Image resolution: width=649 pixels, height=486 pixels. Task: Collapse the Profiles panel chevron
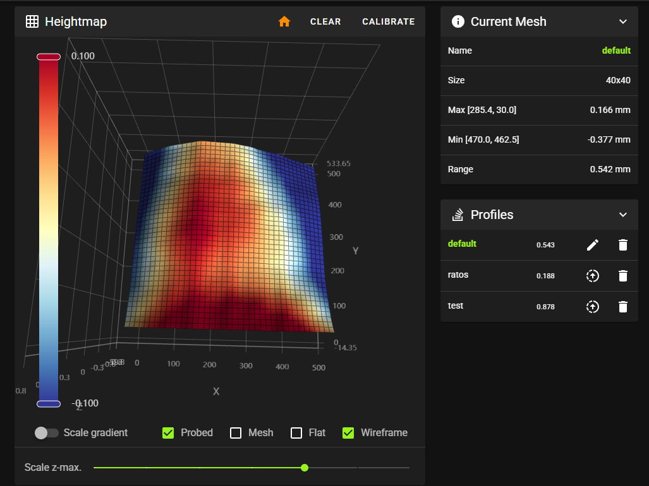pyautogui.click(x=623, y=215)
